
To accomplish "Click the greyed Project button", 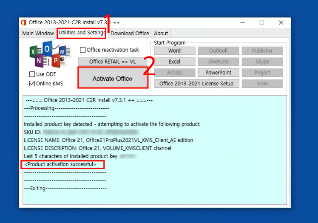I will pyautogui.click(x=262, y=73).
